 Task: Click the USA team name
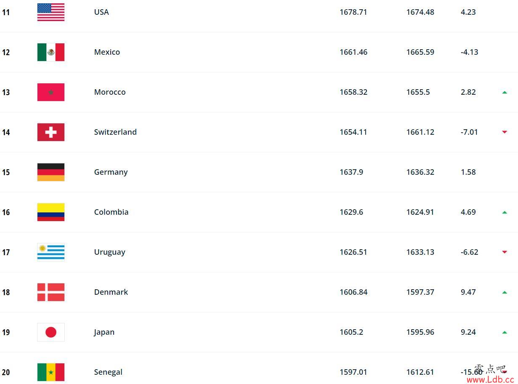pos(101,12)
